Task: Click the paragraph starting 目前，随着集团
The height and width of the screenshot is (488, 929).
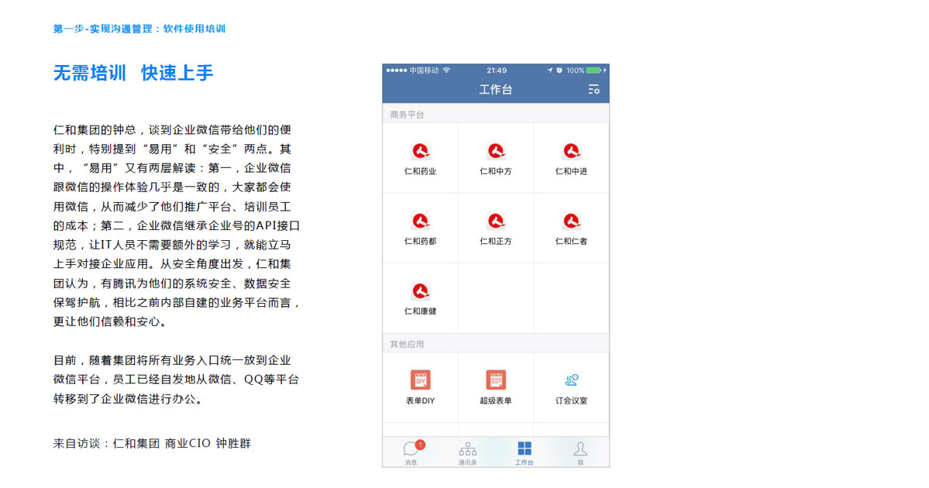Action: [176, 380]
